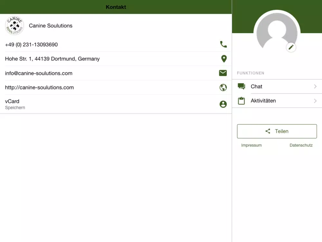Expand Chat using its chevron arrow
Screen dimensions: 322x242
315,86
